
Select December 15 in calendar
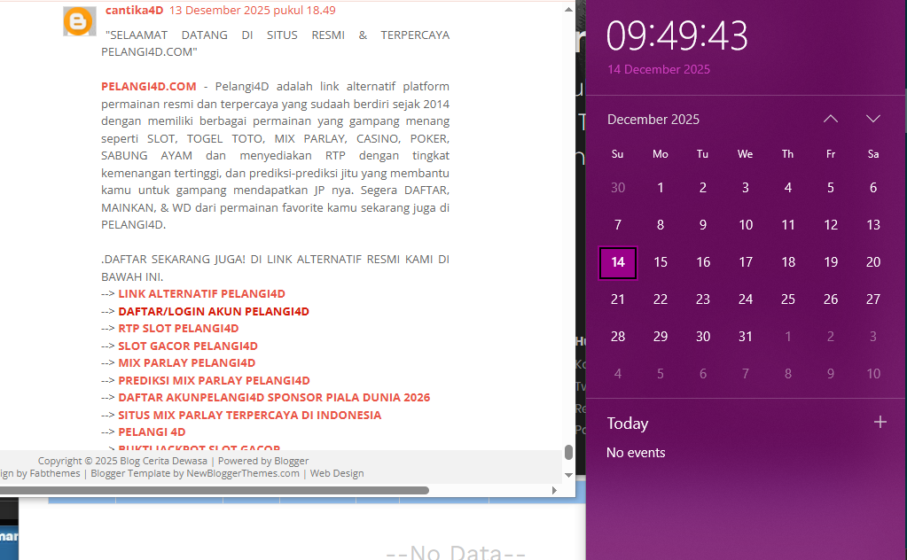click(660, 262)
